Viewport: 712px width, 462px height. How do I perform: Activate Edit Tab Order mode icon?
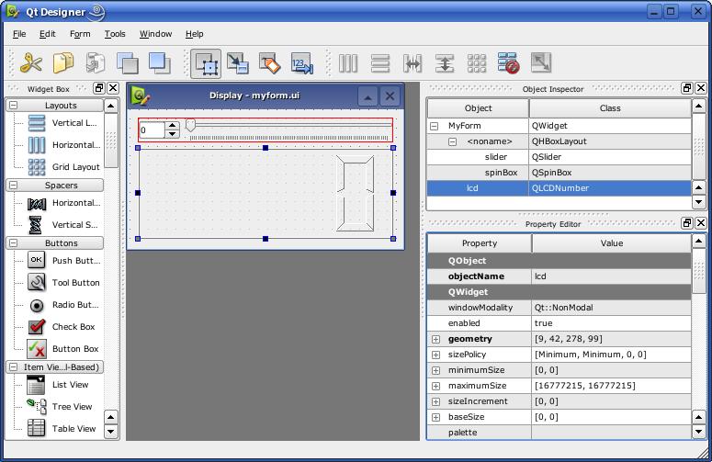pos(302,63)
